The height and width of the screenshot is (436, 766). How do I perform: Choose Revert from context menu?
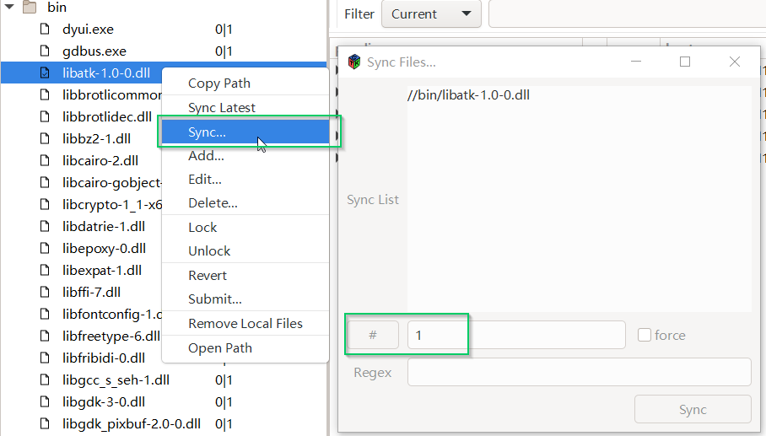[x=245, y=276]
